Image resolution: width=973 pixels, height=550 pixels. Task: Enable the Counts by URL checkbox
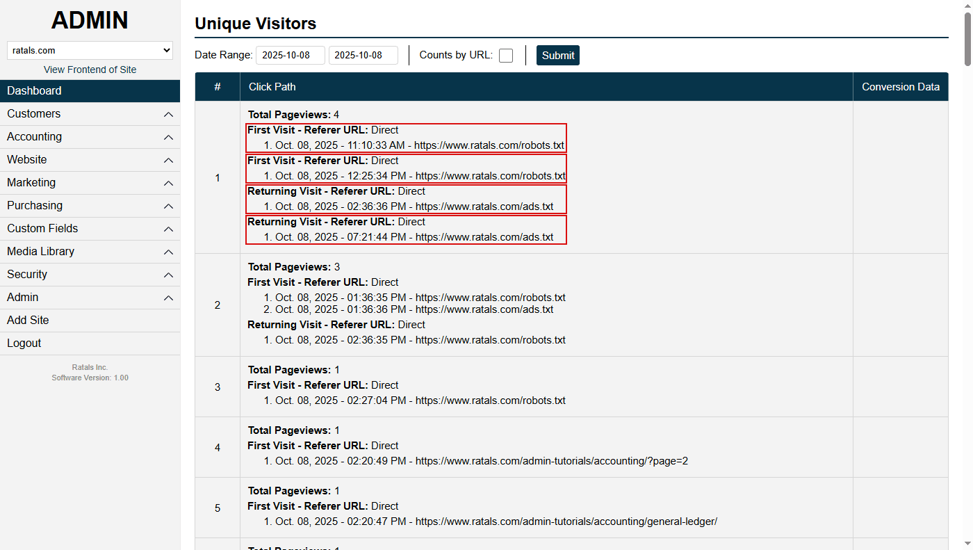tap(505, 55)
